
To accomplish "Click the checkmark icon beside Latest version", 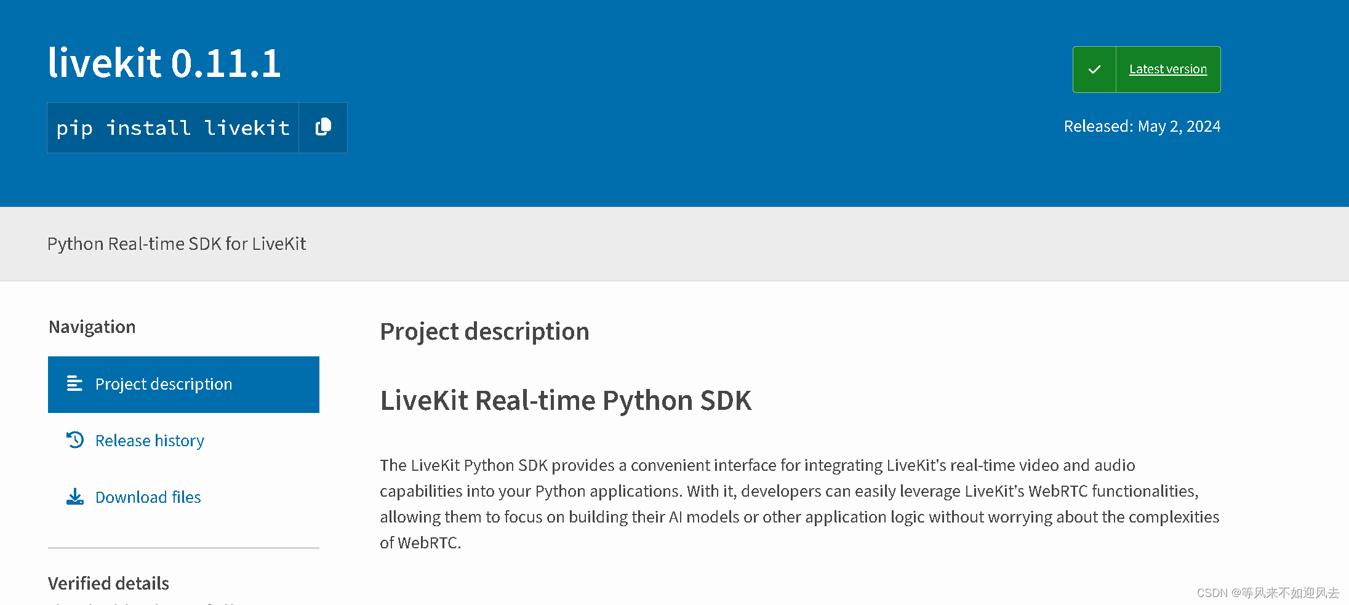I will 1094,70.
